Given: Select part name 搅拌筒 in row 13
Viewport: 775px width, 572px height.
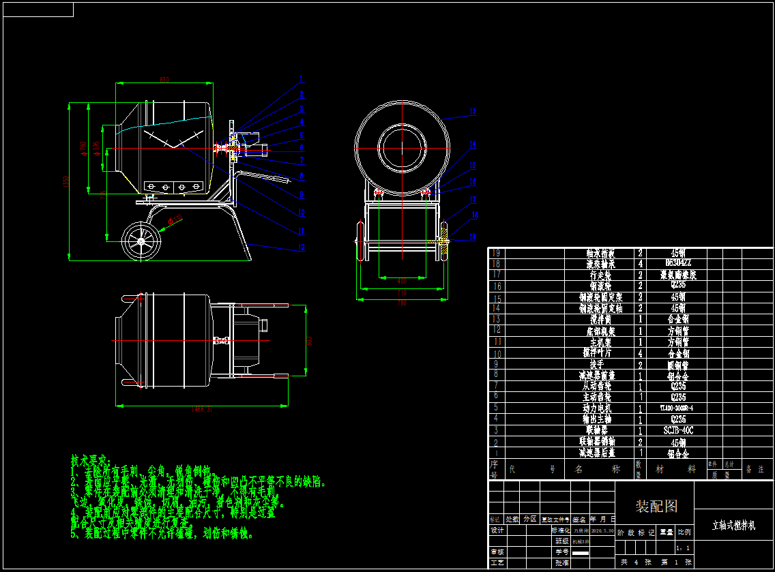Looking at the screenshot, I should pos(600,320).
